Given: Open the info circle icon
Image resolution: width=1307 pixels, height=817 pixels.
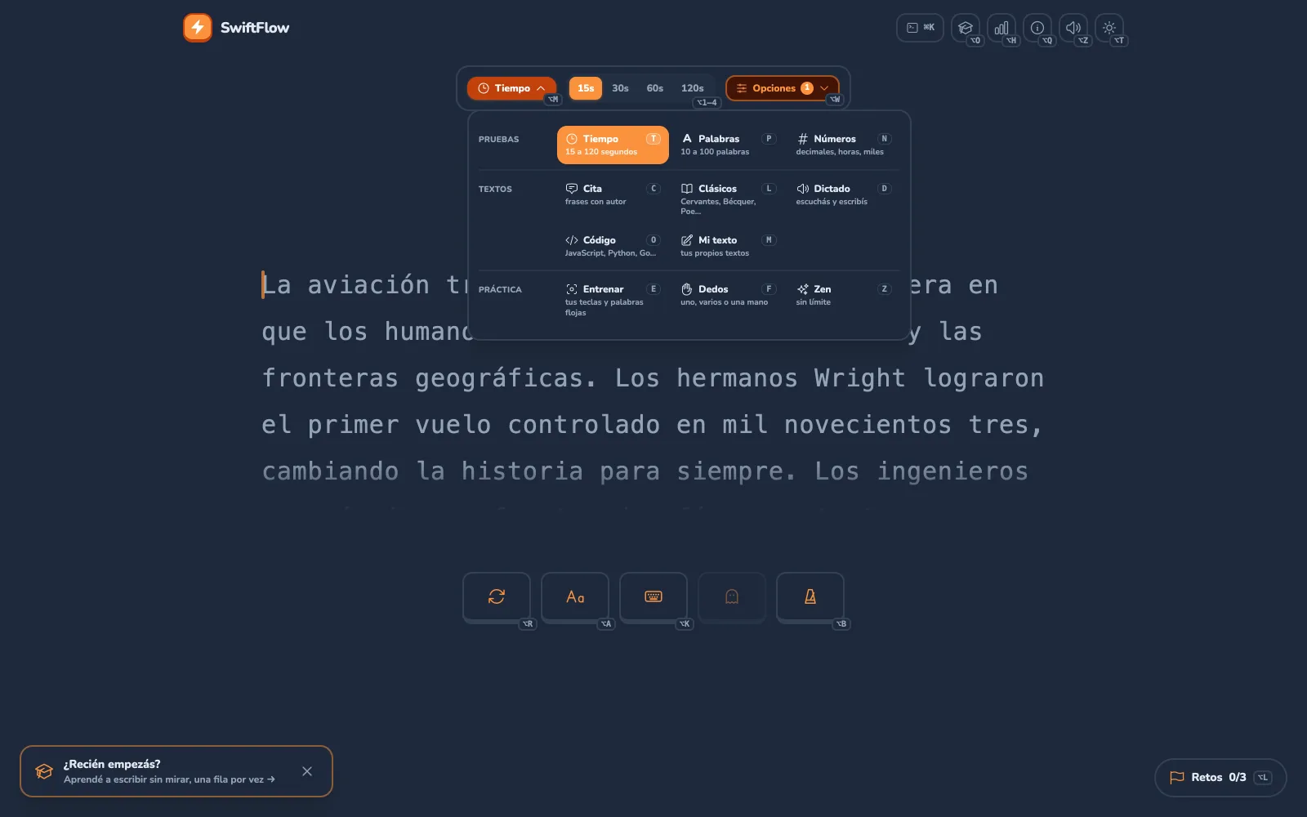Looking at the screenshot, I should [1037, 28].
